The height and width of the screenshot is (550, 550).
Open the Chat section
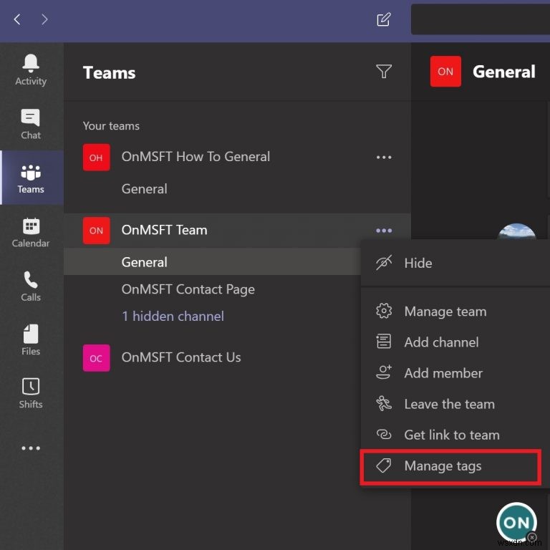[31, 124]
